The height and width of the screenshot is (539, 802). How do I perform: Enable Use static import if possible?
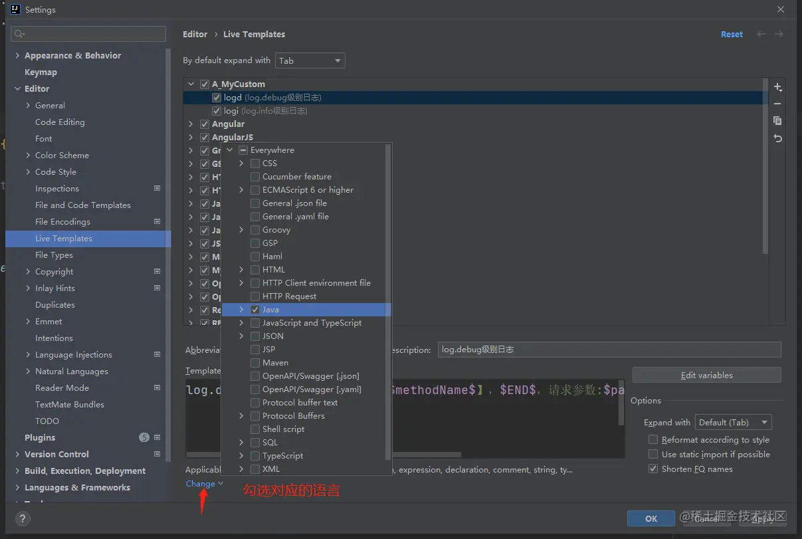click(x=653, y=455)
